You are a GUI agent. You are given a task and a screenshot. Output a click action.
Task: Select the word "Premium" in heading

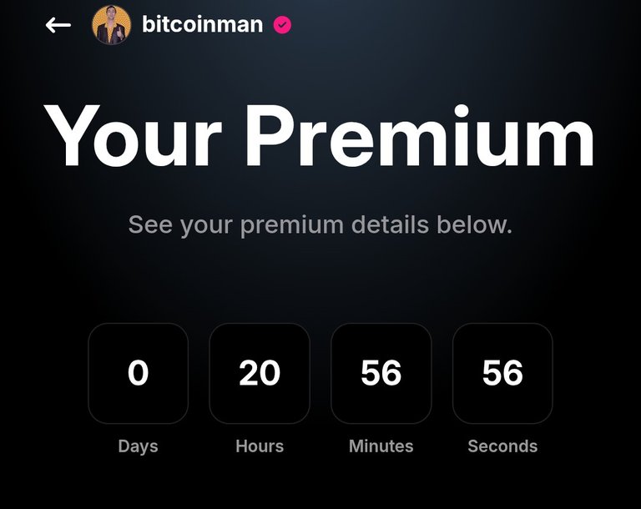[420, 136]
